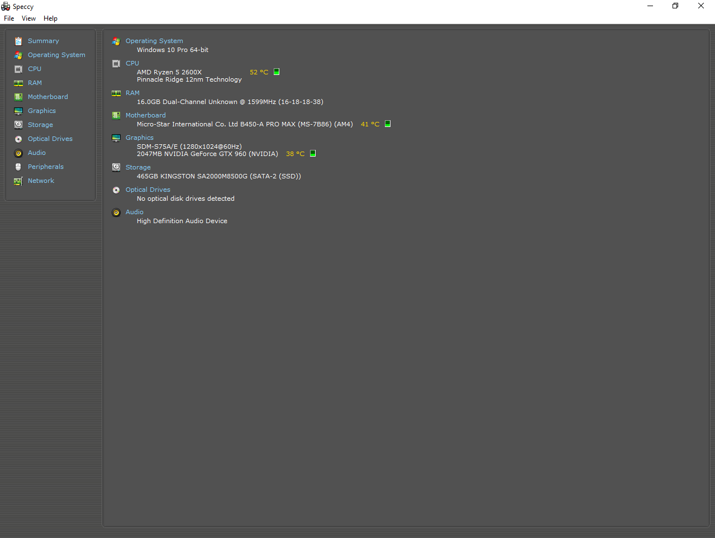
Task: Click NVIDIA GeForce GTX 960 text
Action: click(x=207, y=154)
